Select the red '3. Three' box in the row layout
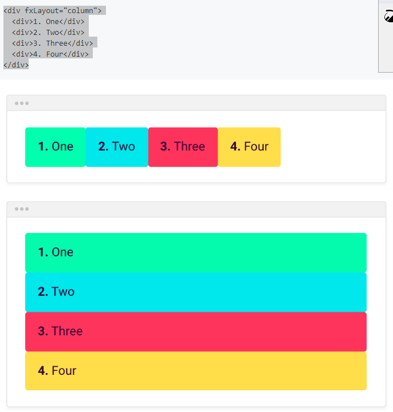393x412 pixels. pos(183,147)
